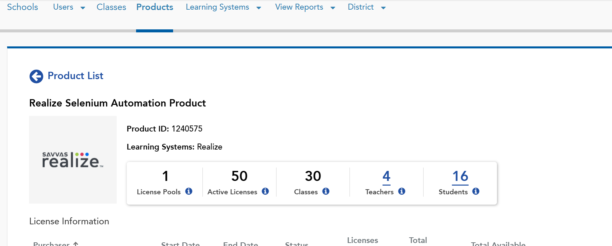Click info icon next to License Pools
Image resolution: width=612 pixels, height=246 pixels.
189,191
